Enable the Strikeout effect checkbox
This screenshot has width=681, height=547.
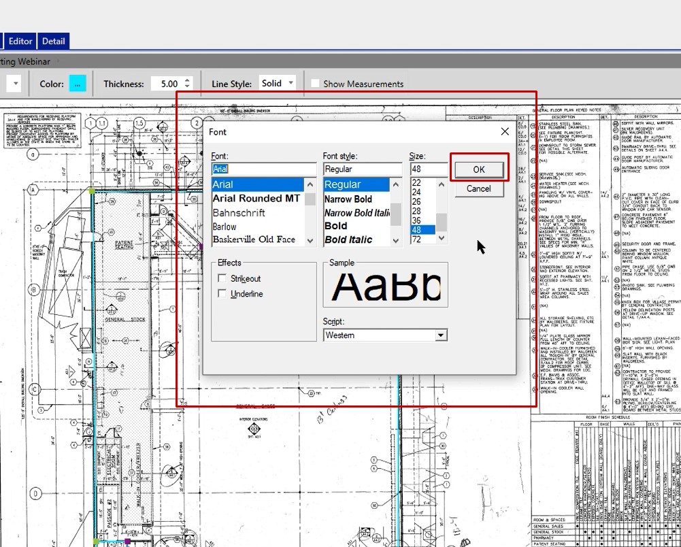[x=222, y=278]
